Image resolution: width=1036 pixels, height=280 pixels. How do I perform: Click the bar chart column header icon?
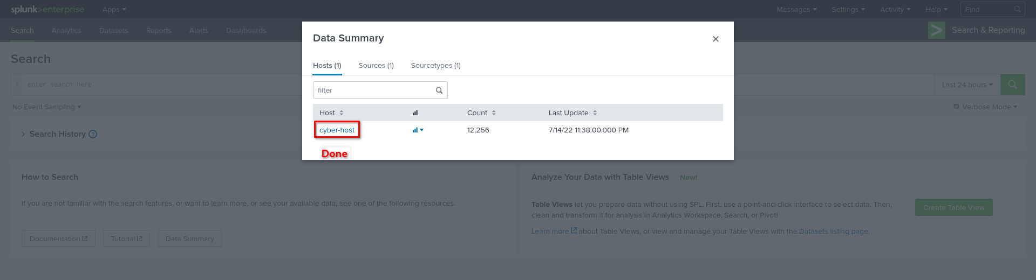click(415, 113)
